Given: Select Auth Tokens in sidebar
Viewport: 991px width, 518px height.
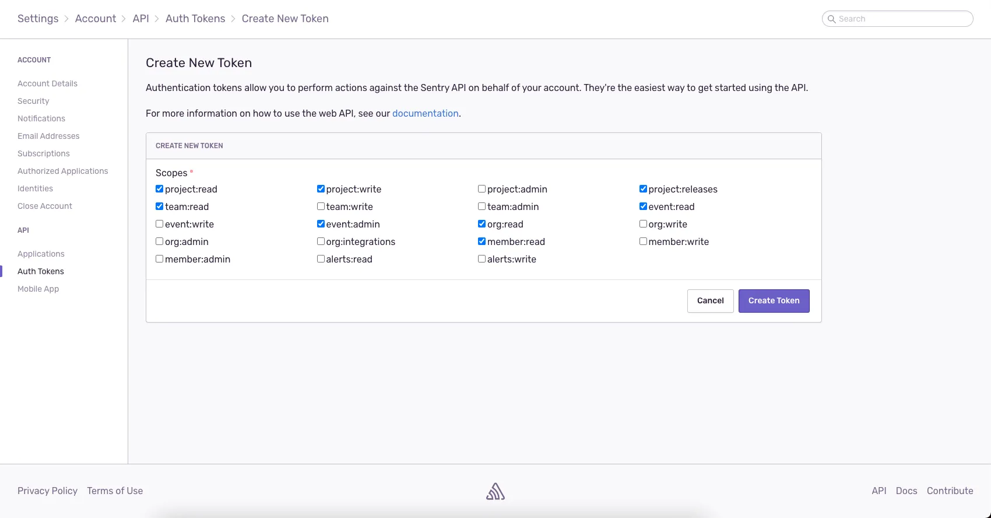Looking at the screenshot, I should click(x=41, y=271).
